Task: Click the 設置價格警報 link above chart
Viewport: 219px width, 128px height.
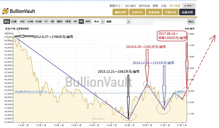Action: (23, 29)
